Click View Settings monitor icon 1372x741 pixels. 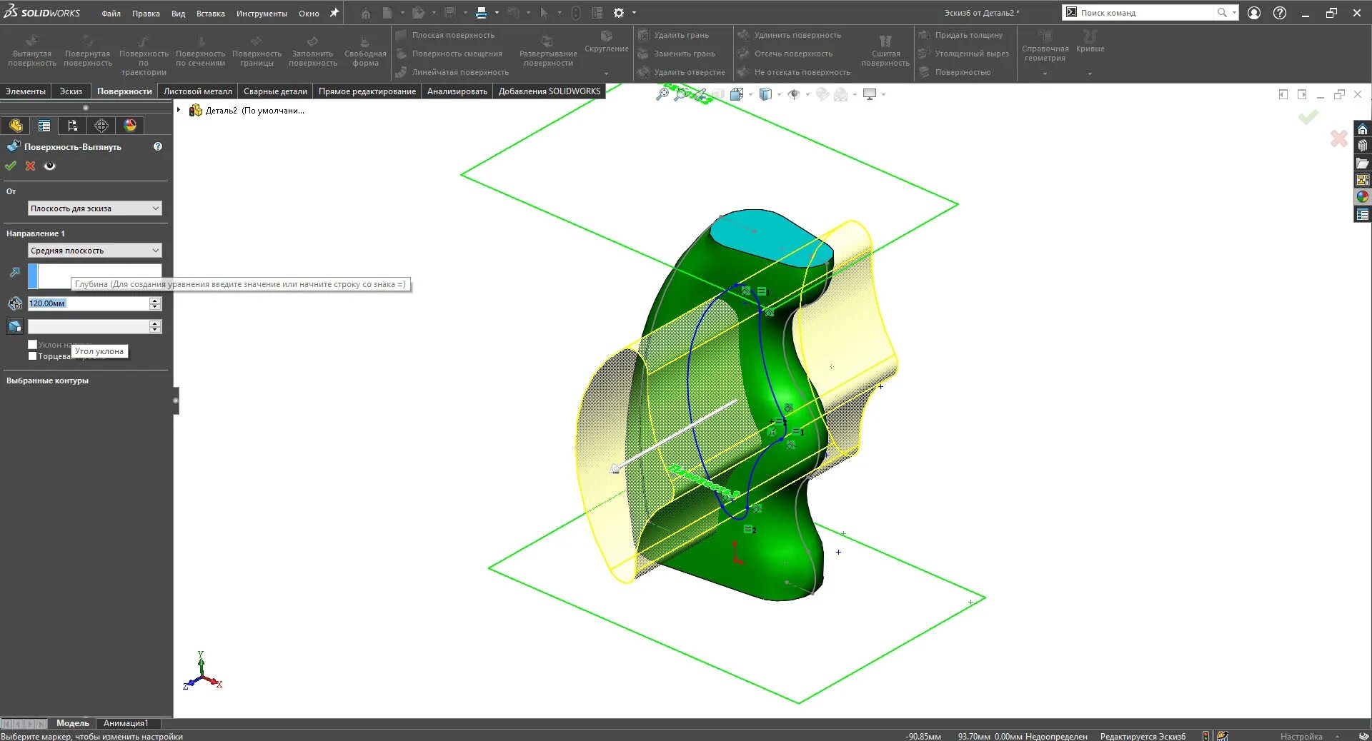[870, 94]
